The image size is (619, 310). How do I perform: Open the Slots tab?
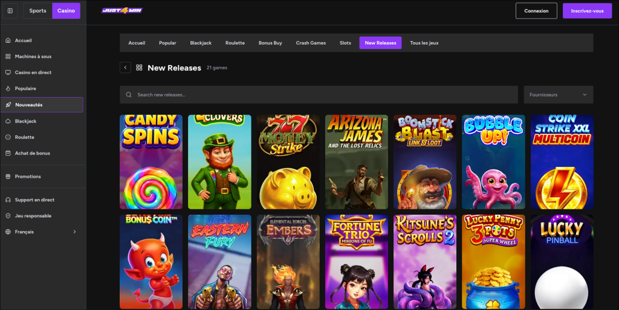point(345,43)
